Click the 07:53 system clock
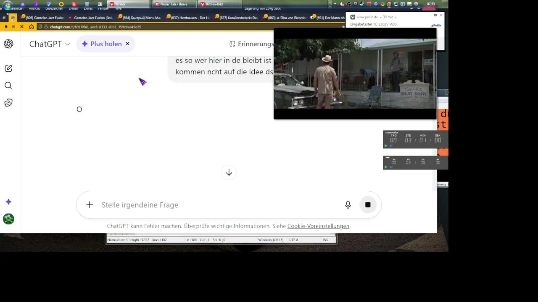Image resolution: width=538 pixels, height=302 pixels. 431,4
